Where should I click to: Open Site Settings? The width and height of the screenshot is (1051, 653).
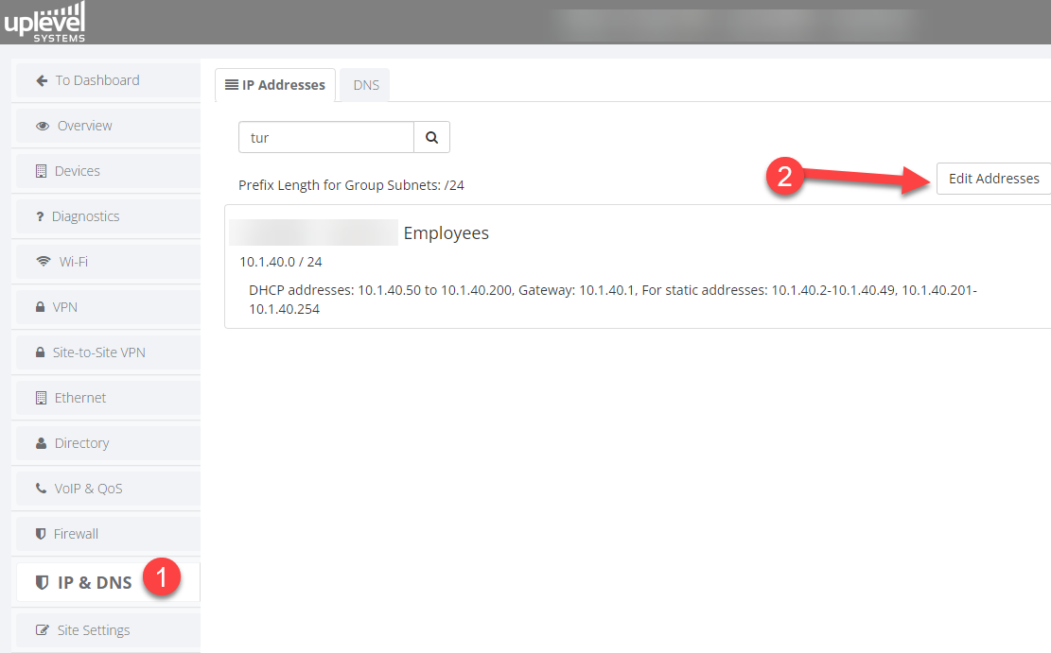(x=108, y=630)
